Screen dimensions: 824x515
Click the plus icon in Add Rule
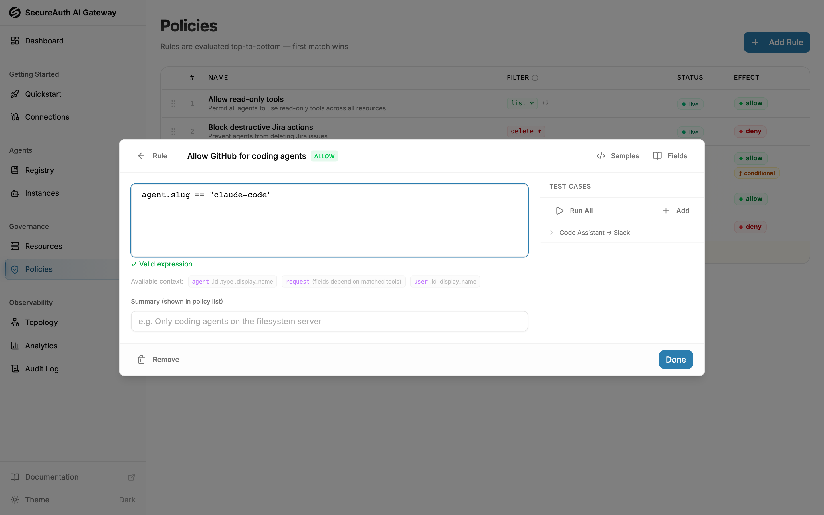click(755, 42)
